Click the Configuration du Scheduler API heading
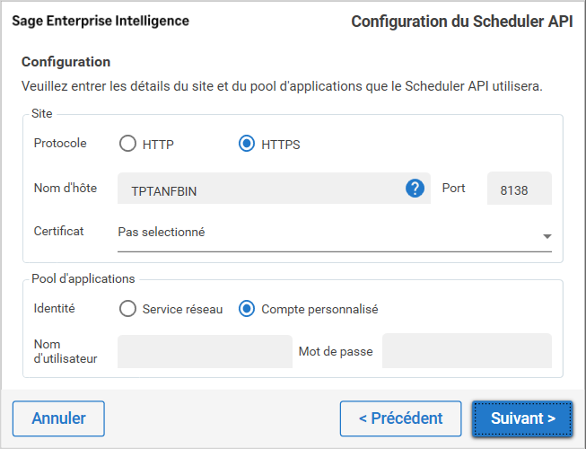586x449 pixels. [x=461, y=21]
